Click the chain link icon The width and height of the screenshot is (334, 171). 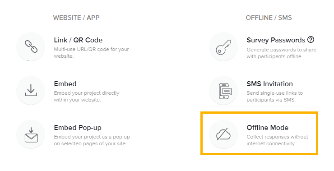pyautogui.click(x=31, y=46)
